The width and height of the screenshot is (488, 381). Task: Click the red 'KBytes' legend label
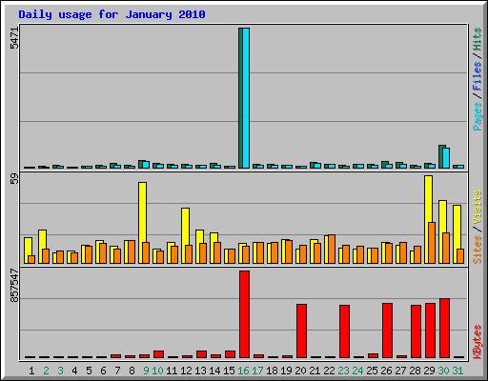tap(478, 342)
